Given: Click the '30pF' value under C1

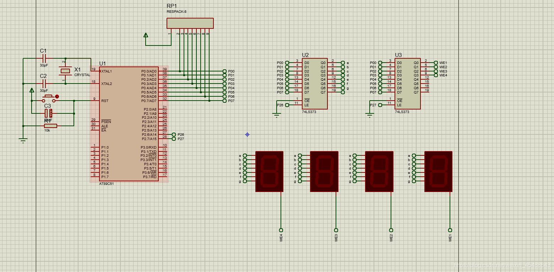Looking at the screenshot, I should click(44, 65).
